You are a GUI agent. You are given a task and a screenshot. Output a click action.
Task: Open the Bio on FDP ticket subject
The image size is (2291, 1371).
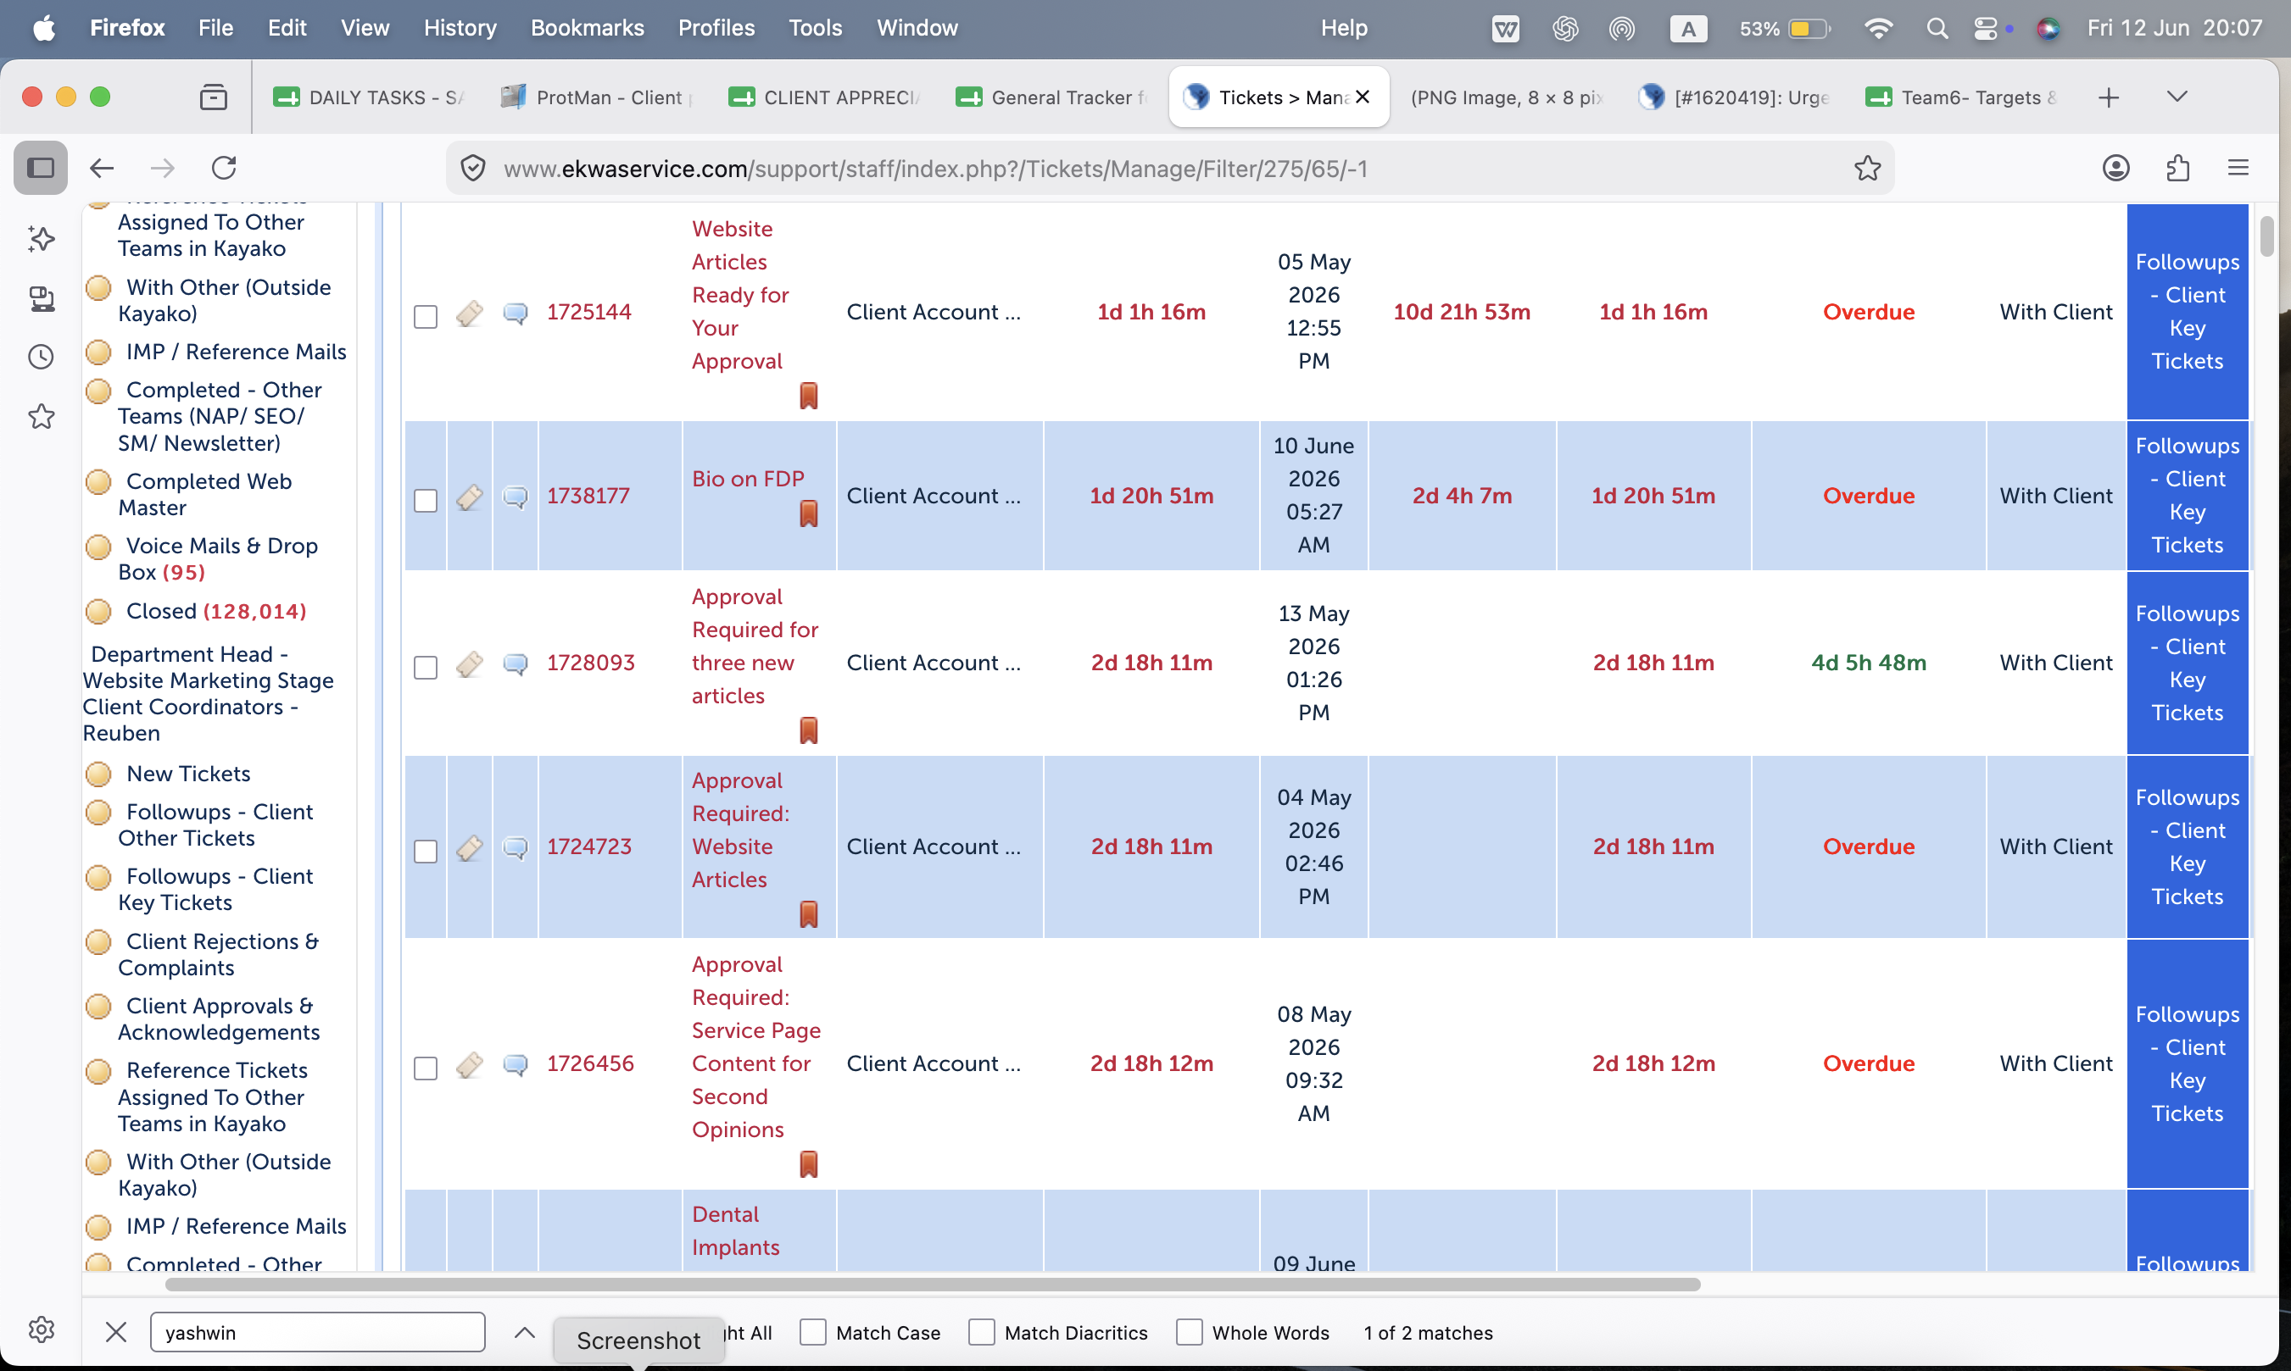click(x=748, y=479)
